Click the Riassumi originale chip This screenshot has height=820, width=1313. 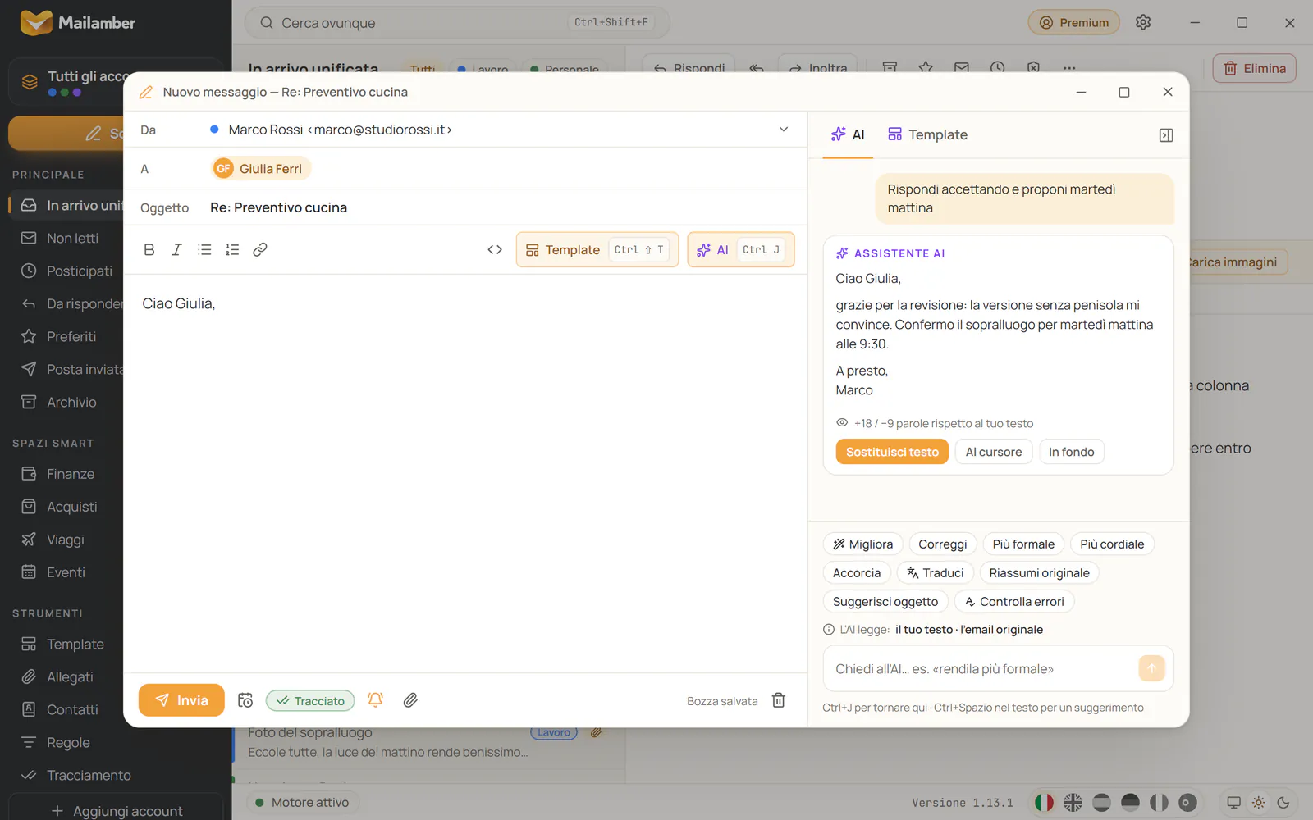[x=1039, y=573]
